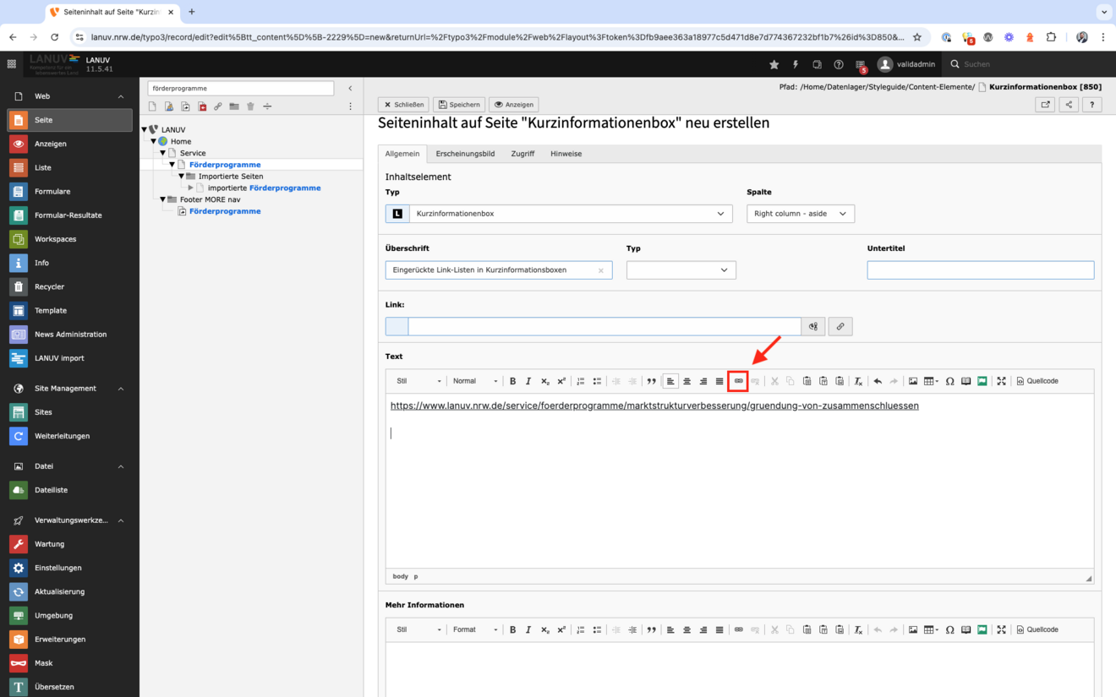Select Förderprogramme under Footer MORE nav

(225, 211)
